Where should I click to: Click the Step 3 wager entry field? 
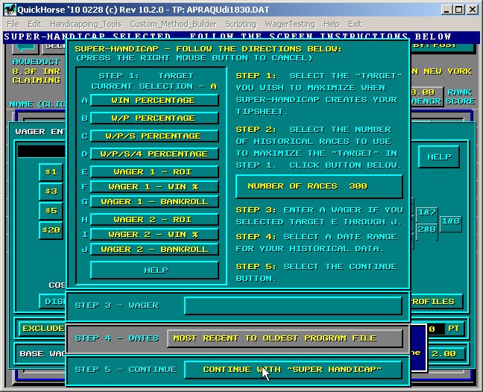pos(292,306)
